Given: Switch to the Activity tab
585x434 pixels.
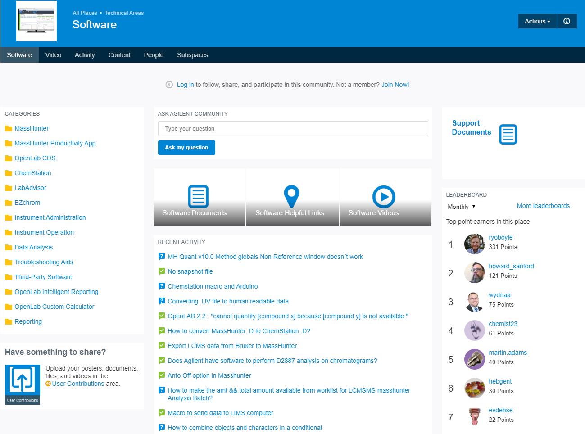Looking at the screenshot, I should 85,55.
